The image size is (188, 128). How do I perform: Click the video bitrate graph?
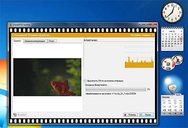(x=119, y=54)
